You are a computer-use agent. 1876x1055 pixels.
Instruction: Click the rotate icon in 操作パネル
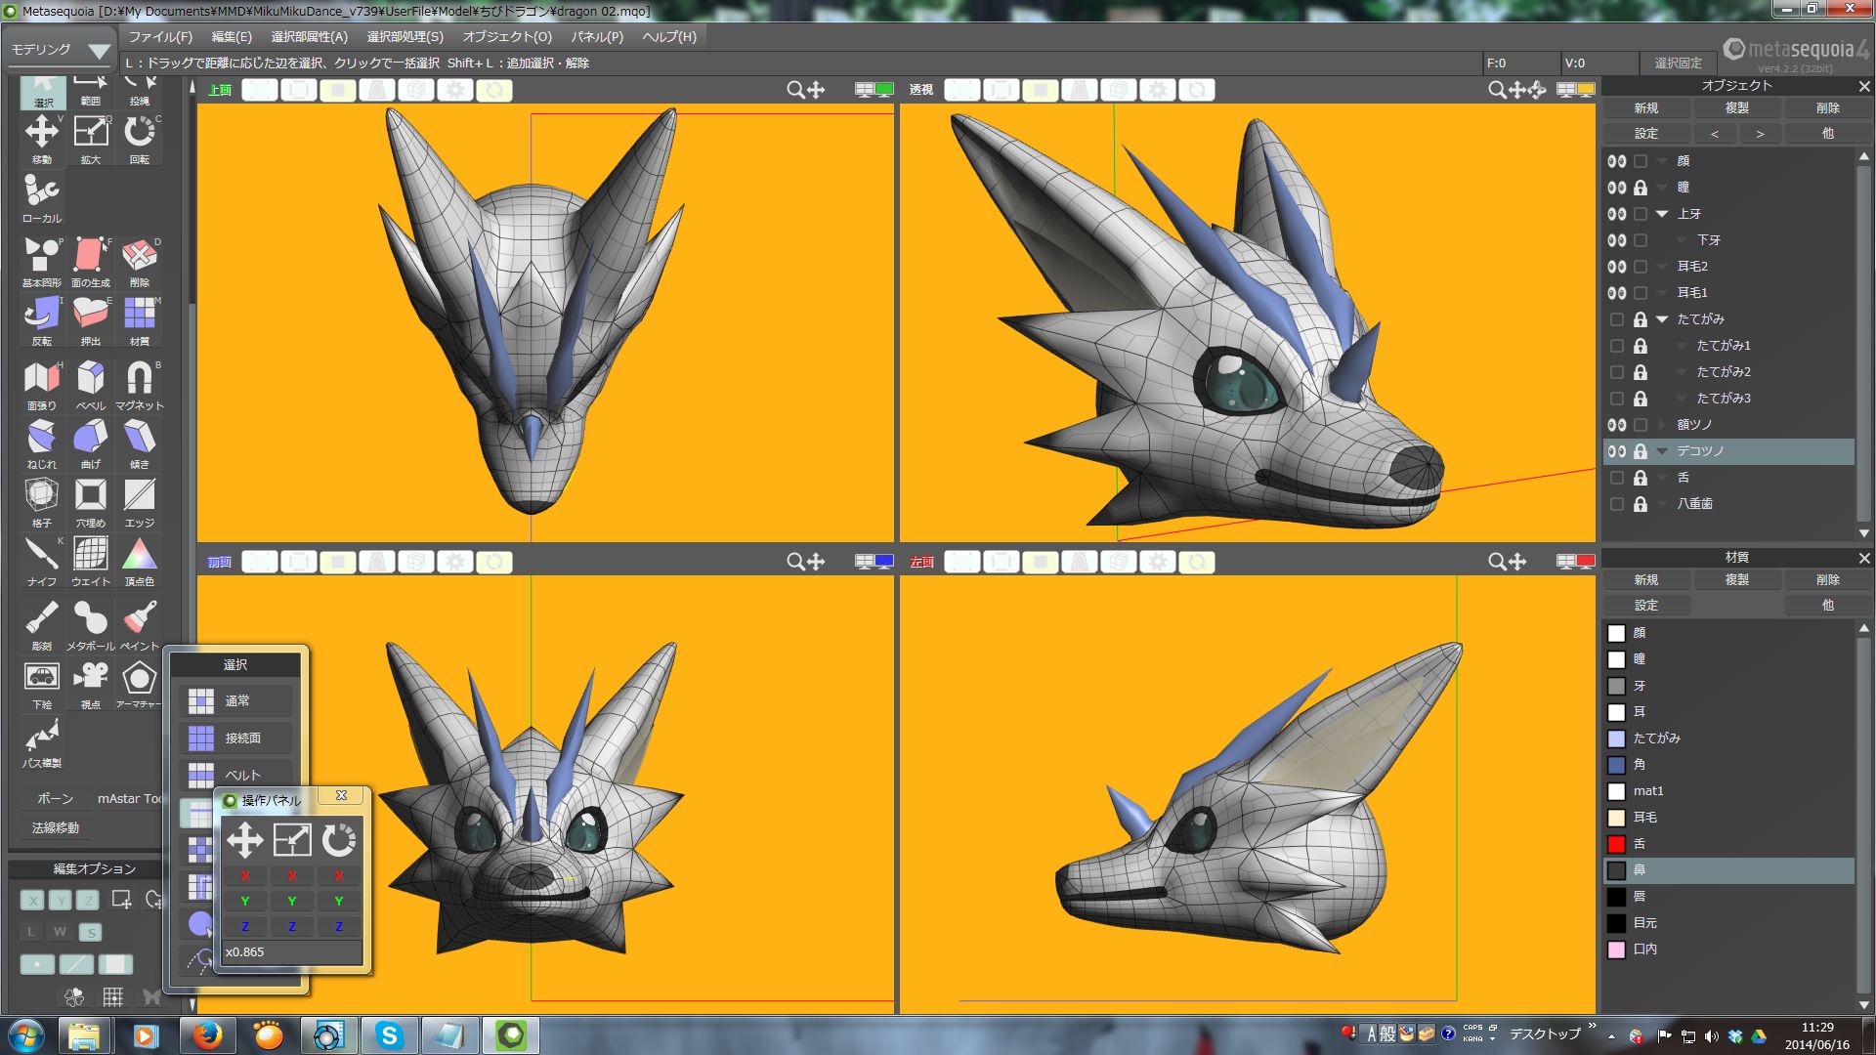coord(339,840)
